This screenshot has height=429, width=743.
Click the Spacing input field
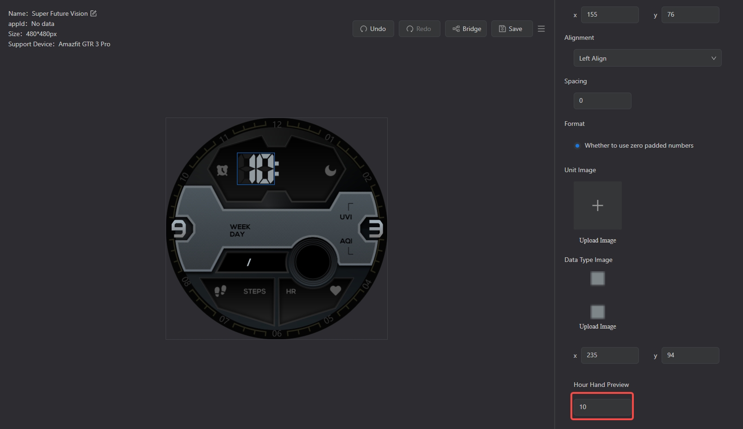[602, 101]
